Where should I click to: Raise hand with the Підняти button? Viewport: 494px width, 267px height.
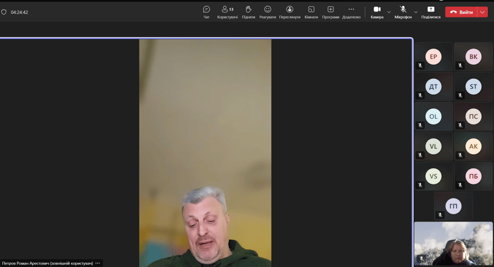[248, 12]
